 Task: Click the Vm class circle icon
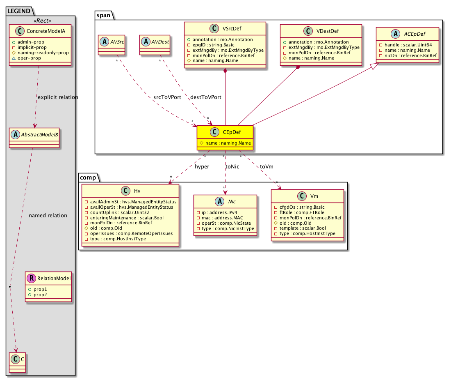tap(303, 196)
